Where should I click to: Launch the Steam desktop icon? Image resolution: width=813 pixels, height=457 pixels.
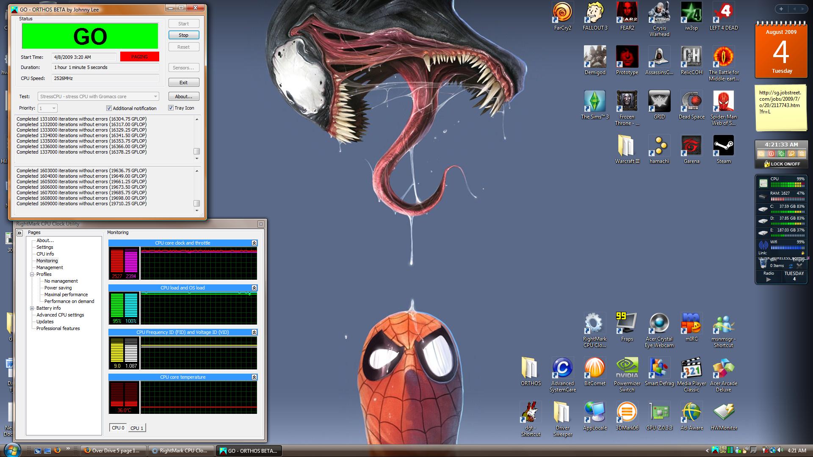724,149
